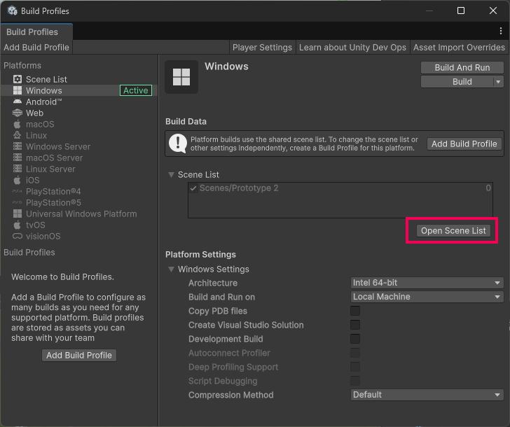This screenshot has height=427, width=510.
Task: Expand the Build button dropdown arrow
Action: 498,82
